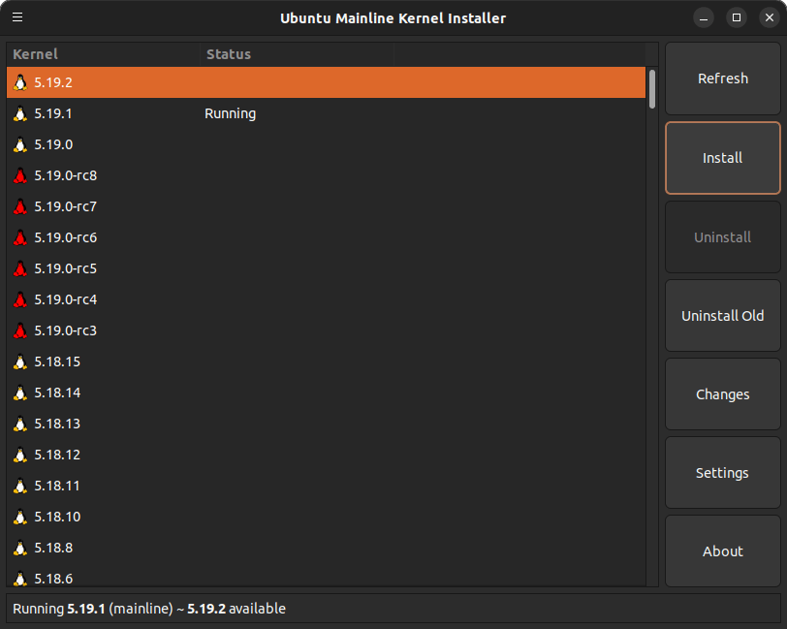Open Settings
787x629 pixels.
click(x=723, y=473)
